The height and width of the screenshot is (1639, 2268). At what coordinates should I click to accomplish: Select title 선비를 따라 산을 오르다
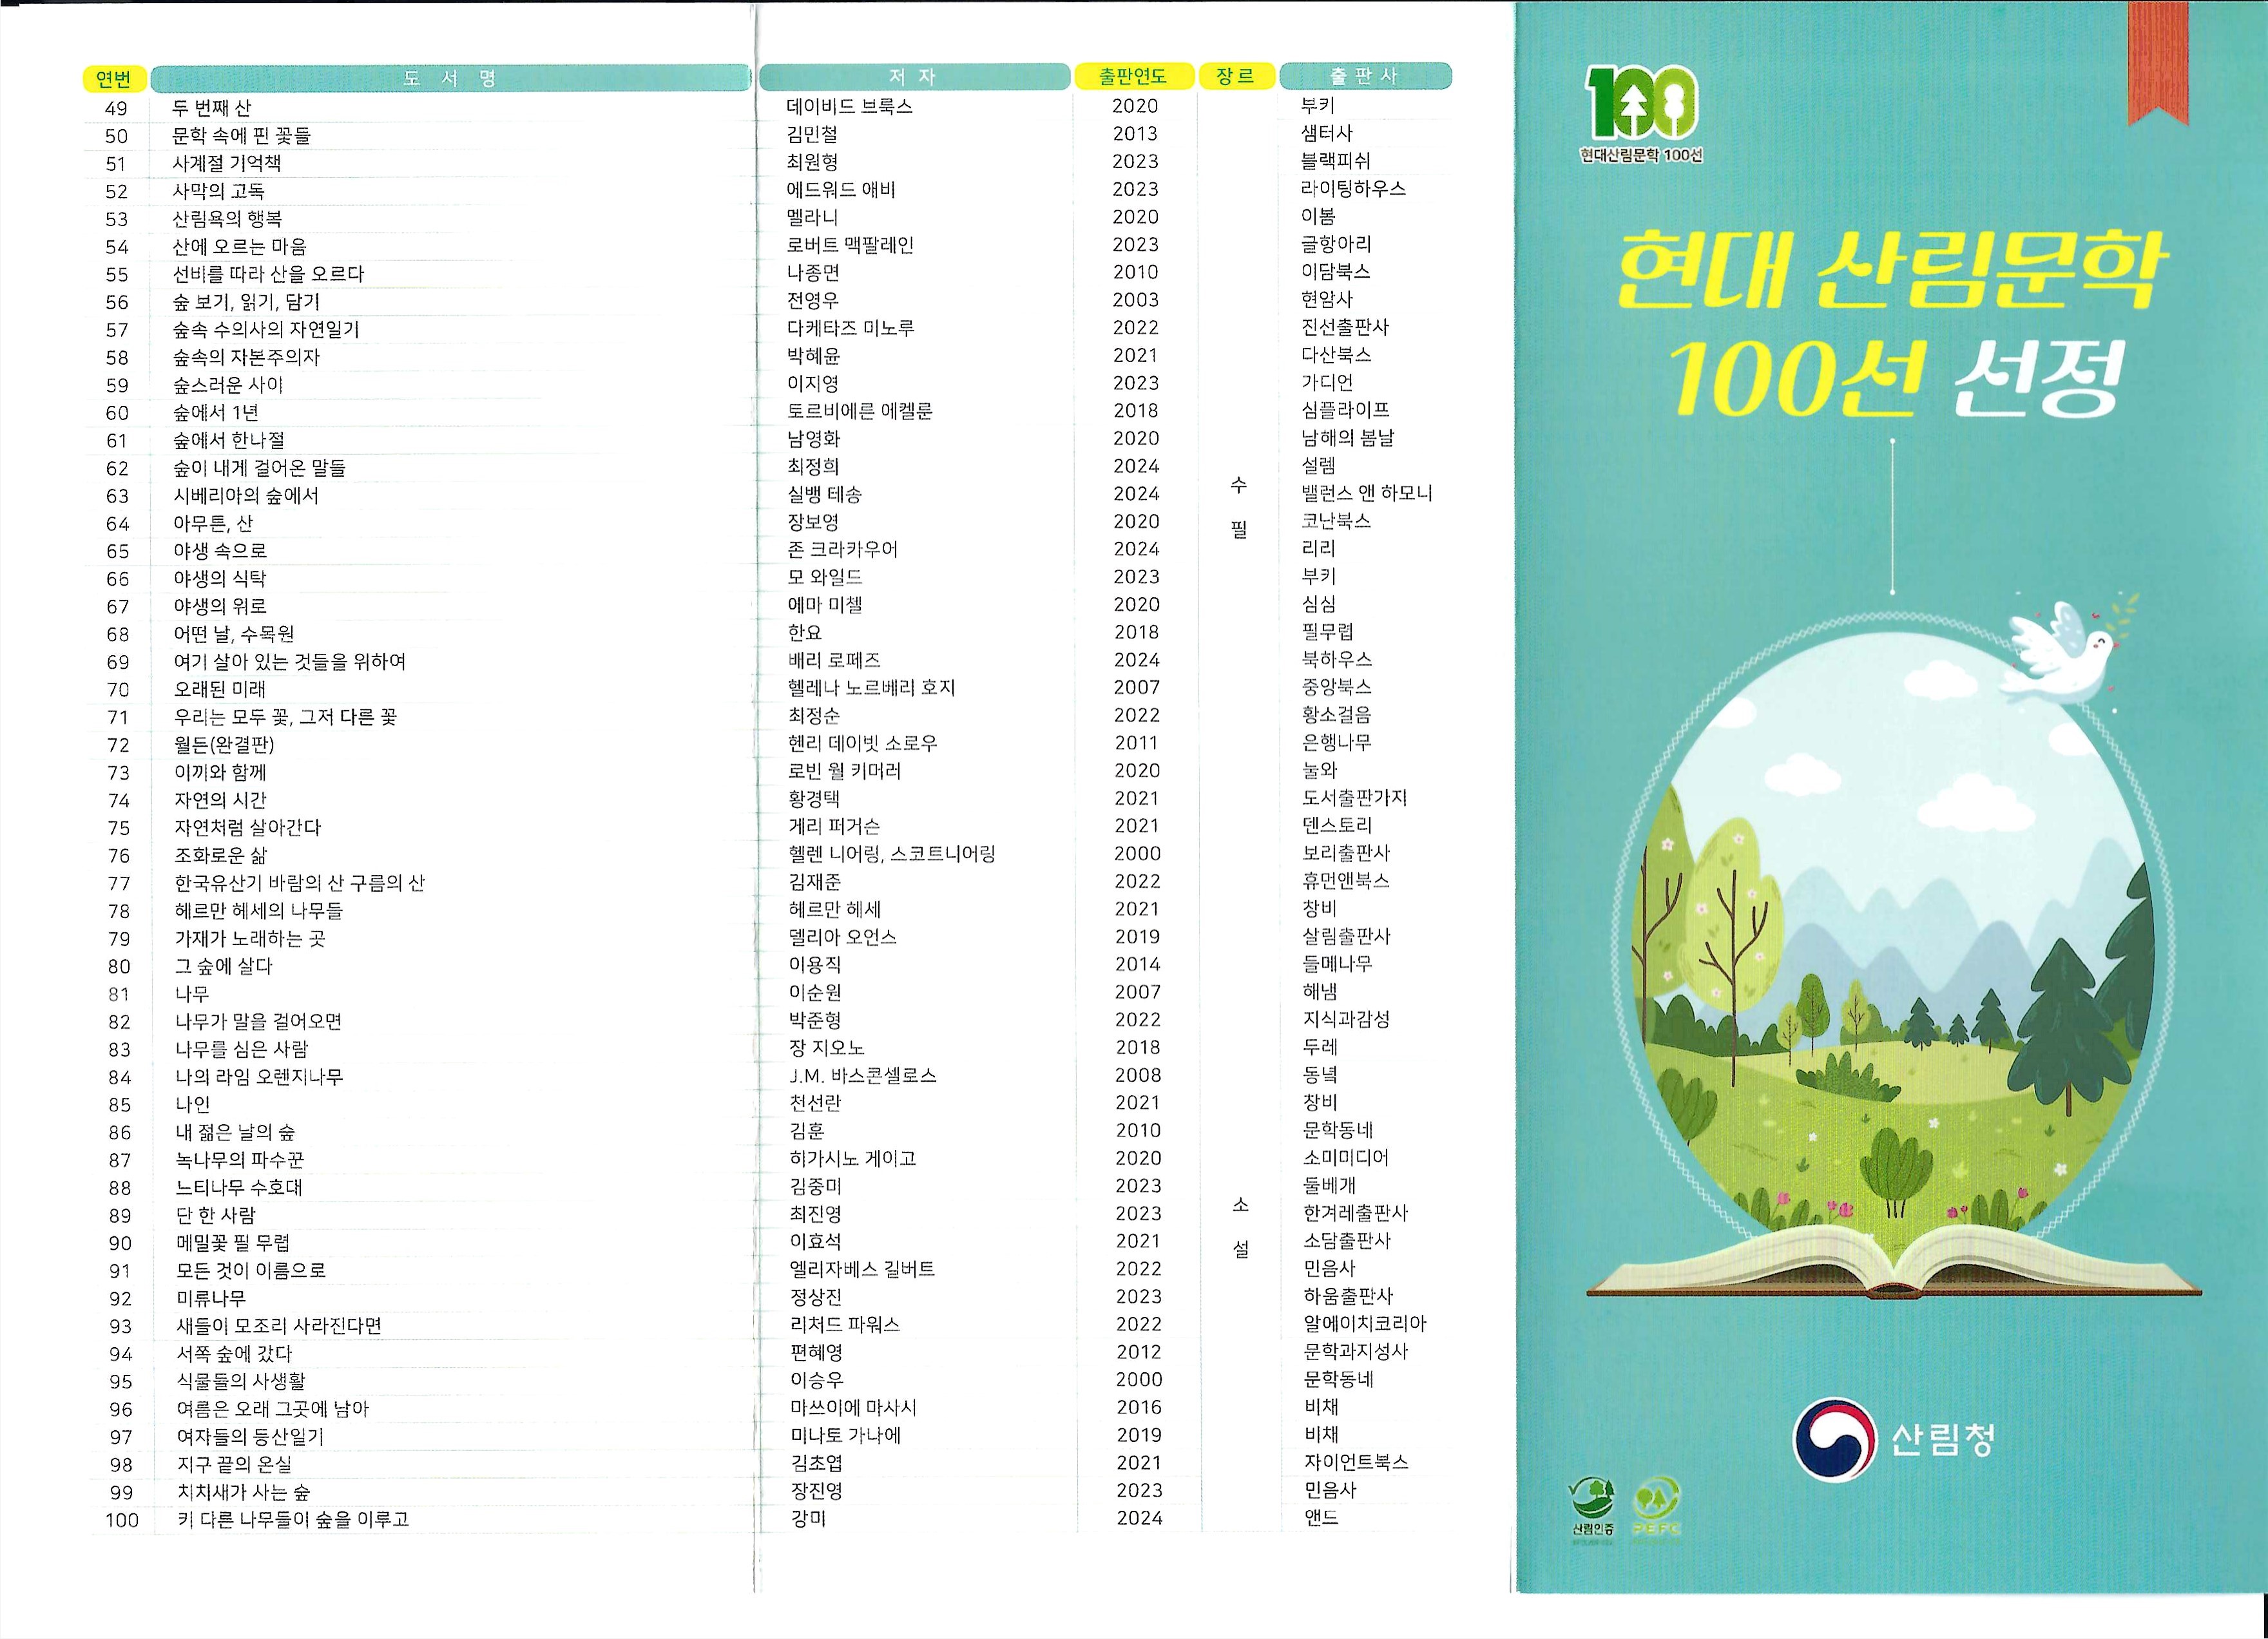(269, 274)
